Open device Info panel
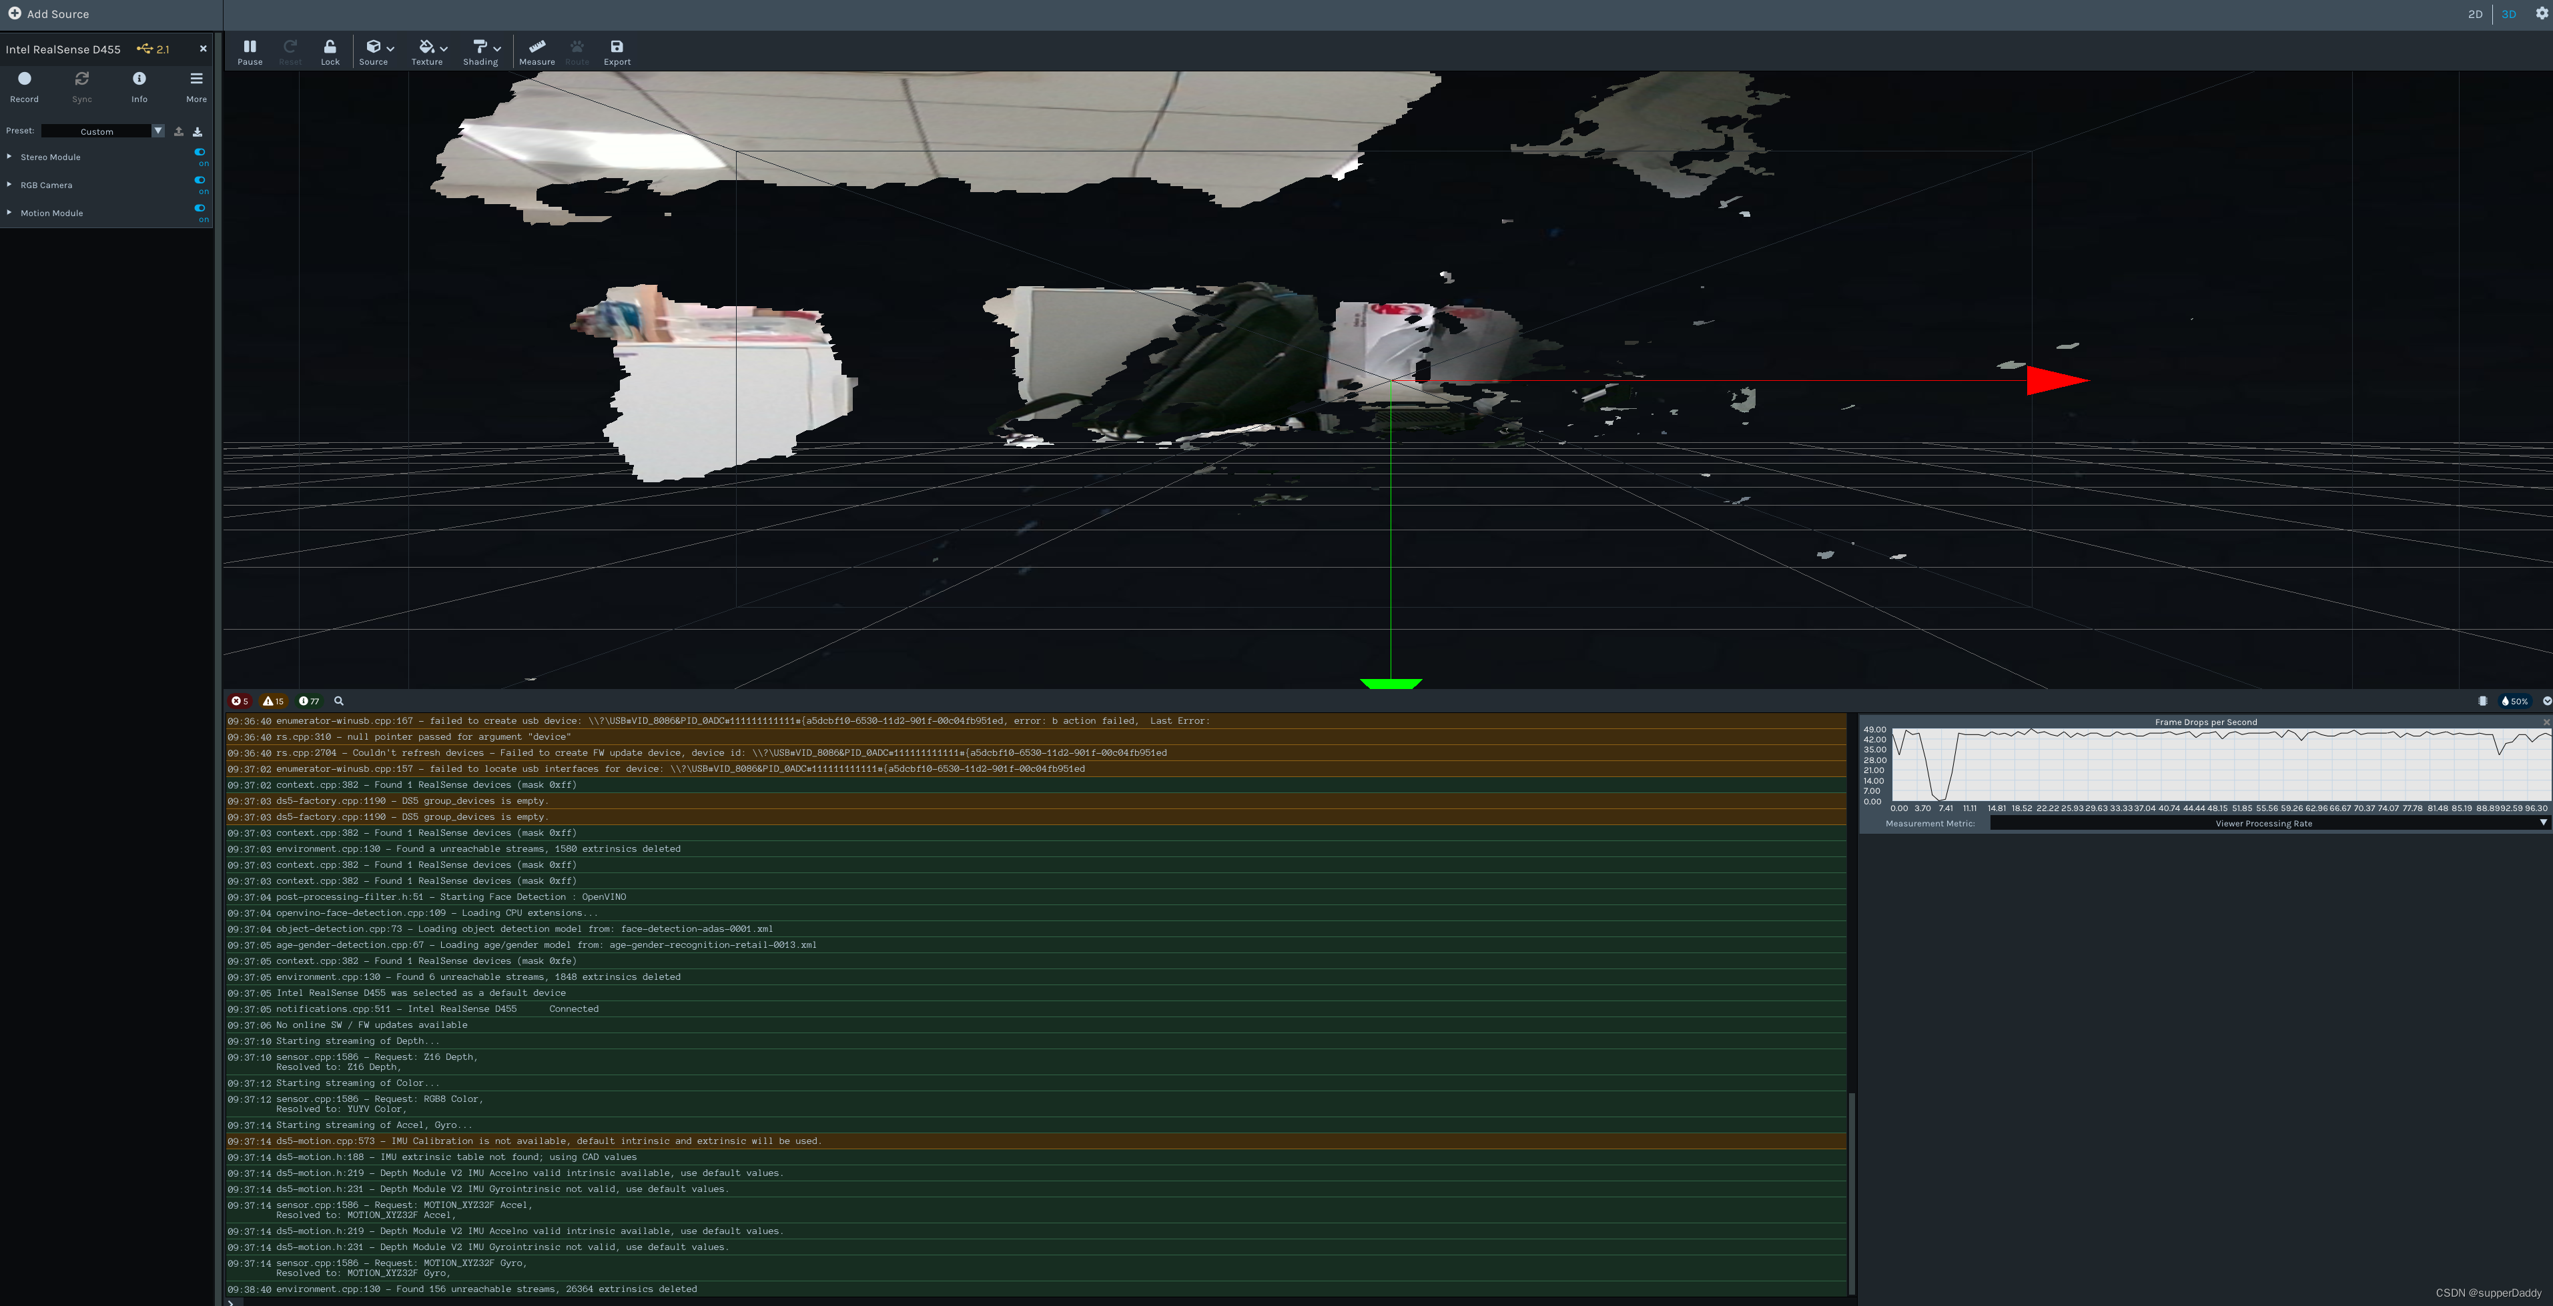Screen dimensions: 2553x1306 (139, 85)
